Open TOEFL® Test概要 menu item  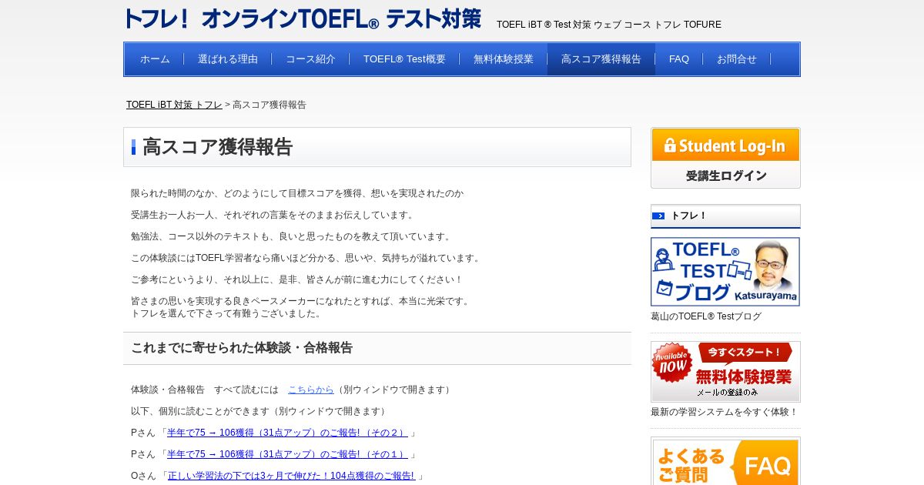(x=404, y=59)
